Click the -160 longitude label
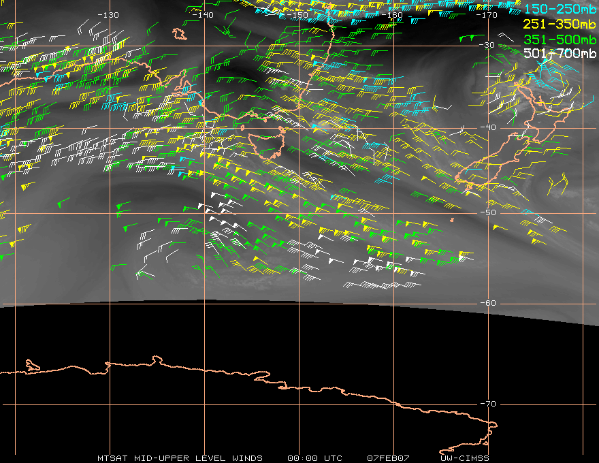 click(x=391, y=15)
